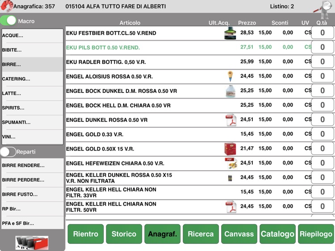The image size is (335, 251).
Task: Expand the LATTE... macro category
Action: 33,93
